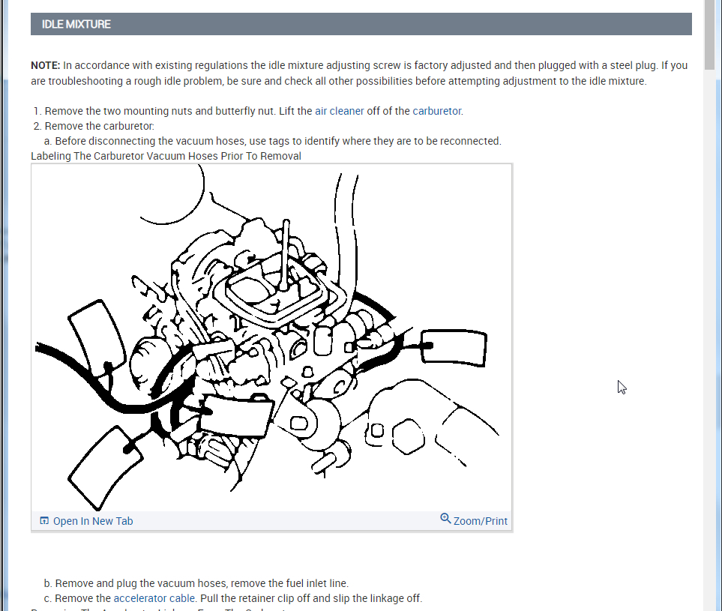Open the 'Open In New Tab' text link
Image resolution: width=722 pixels, height=611 pixels.
coord(93,521)
